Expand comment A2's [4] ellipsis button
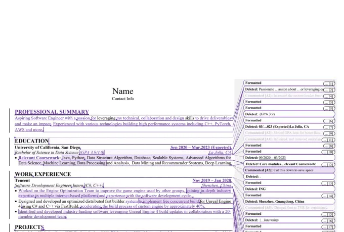This screenshot has width=344, height=232. 329,96
